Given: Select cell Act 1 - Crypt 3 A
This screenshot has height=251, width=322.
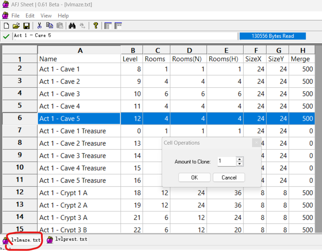Looking at the screenshot, I should [x=79, y=217].
